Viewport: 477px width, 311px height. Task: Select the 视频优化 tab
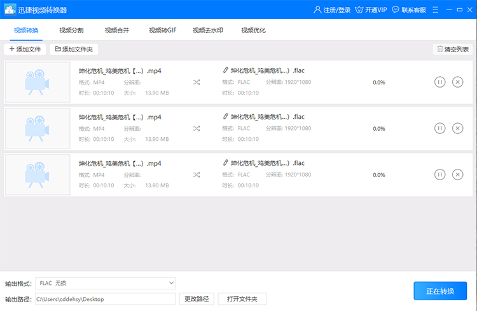(253, 30)
